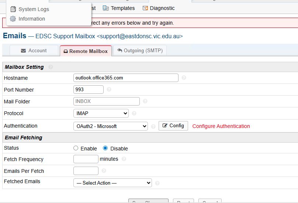
Task: Click the inbox icon on Remote Mailbox tab
Action: click(x=66, y=51)
